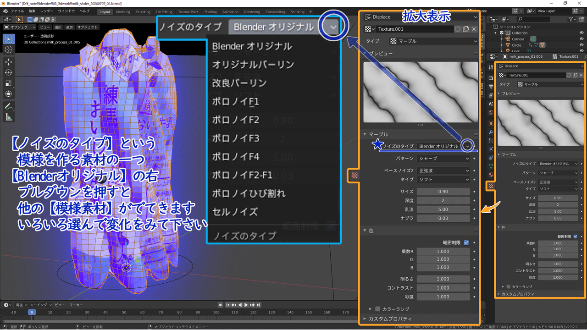Click new collection icon in Outliner header
Image resolution: width=587 pixels, height=330 pixels.
[581, 19]
